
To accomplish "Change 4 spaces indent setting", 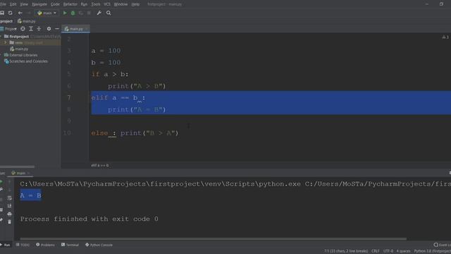I will [403, 251].
